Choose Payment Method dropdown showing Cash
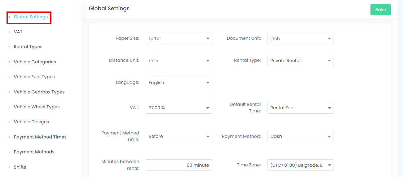The height and width of the screenshot is (177, 403). click(300, 136)
